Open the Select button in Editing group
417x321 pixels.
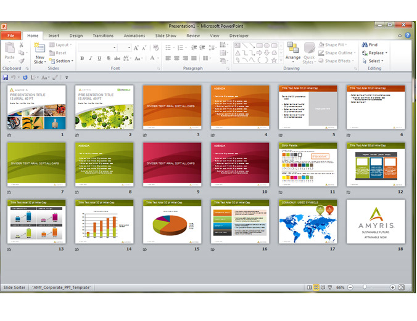click(x=374, y=61)
